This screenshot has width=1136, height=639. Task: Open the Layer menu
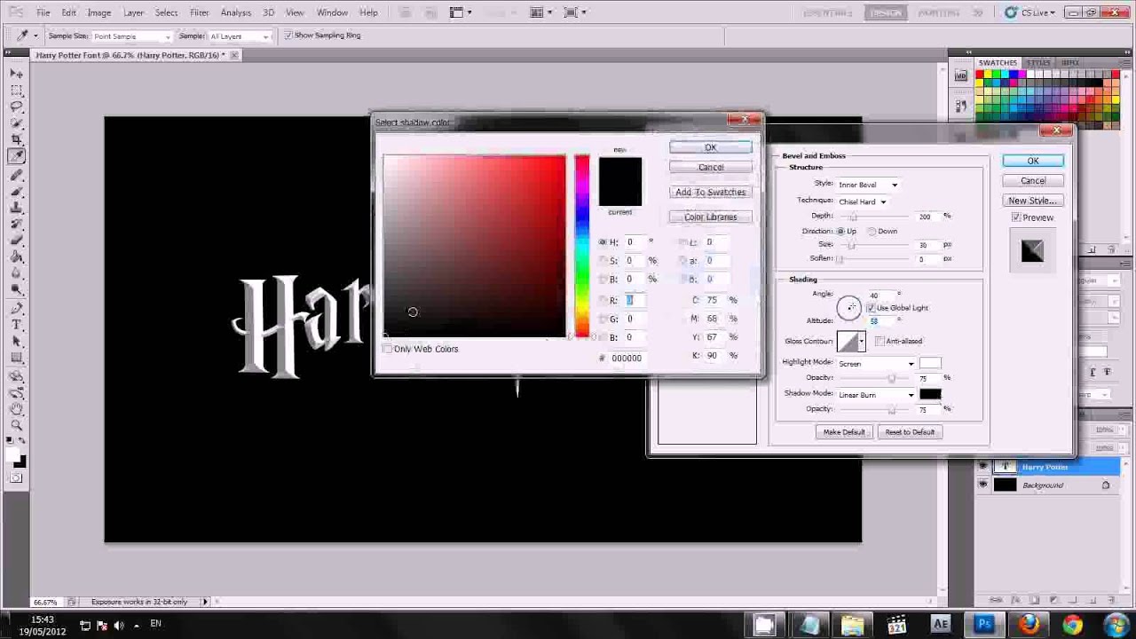coord(133,12)
